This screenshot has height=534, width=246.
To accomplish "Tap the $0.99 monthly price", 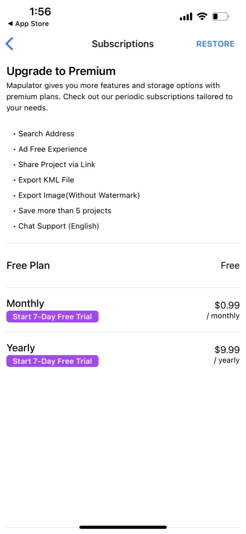I will 227,305.
